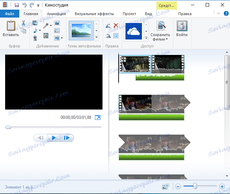Viewport: 230px width, 194px height.
Task: Switch to Главная tab
Action: [x=31, y=14]
